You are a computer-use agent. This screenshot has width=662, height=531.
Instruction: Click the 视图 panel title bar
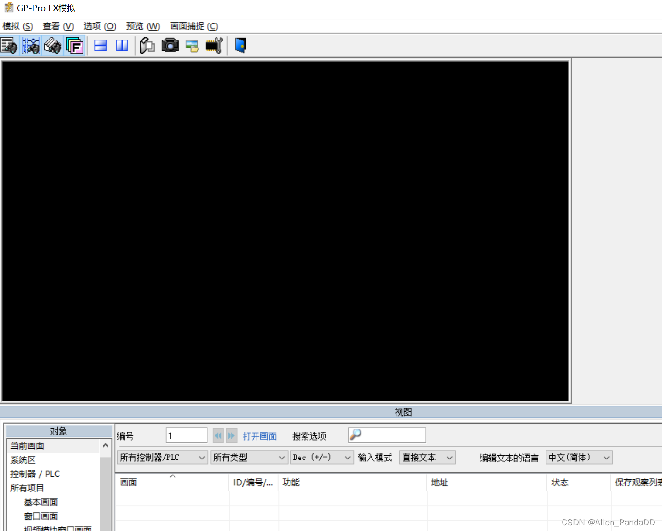tap(331, 412)
